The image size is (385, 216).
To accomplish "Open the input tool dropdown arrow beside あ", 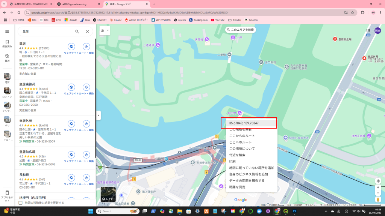I will (x=108, y=31).
